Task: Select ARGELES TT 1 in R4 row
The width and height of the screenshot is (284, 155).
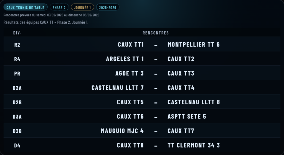Action: [125, 59]
